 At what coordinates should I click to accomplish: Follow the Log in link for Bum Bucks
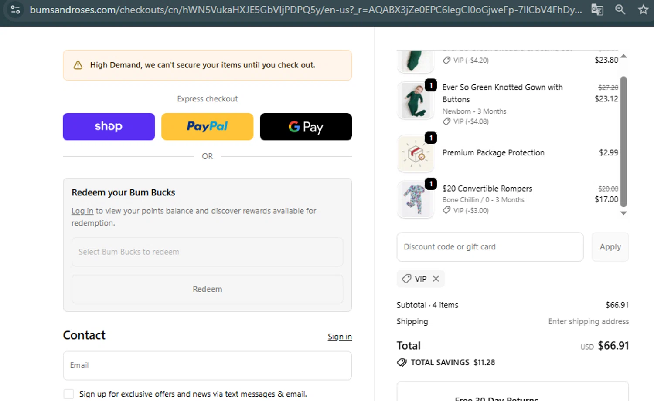tap(82, 211)
